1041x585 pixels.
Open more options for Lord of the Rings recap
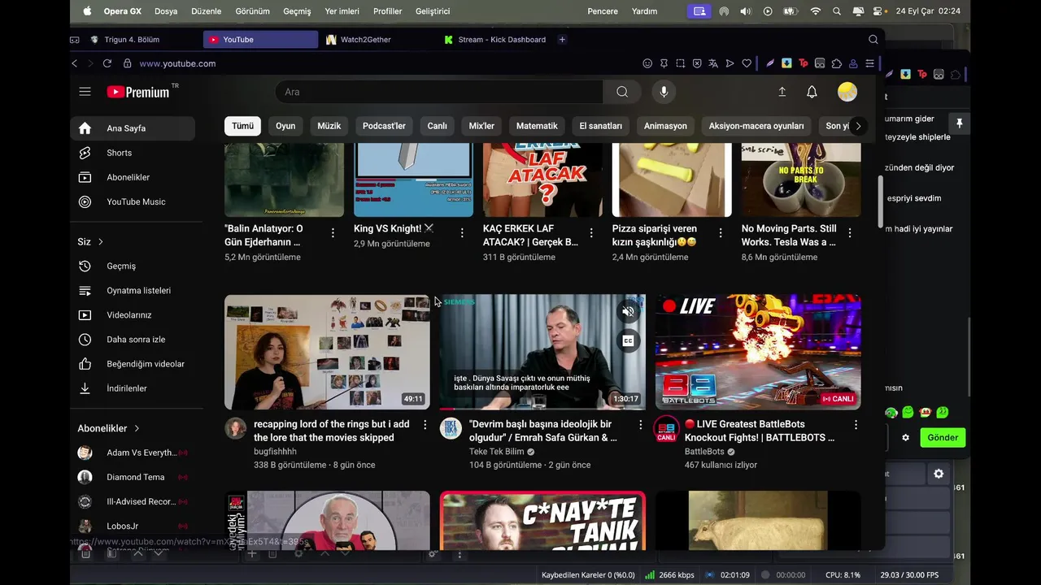tap(425, 425)
